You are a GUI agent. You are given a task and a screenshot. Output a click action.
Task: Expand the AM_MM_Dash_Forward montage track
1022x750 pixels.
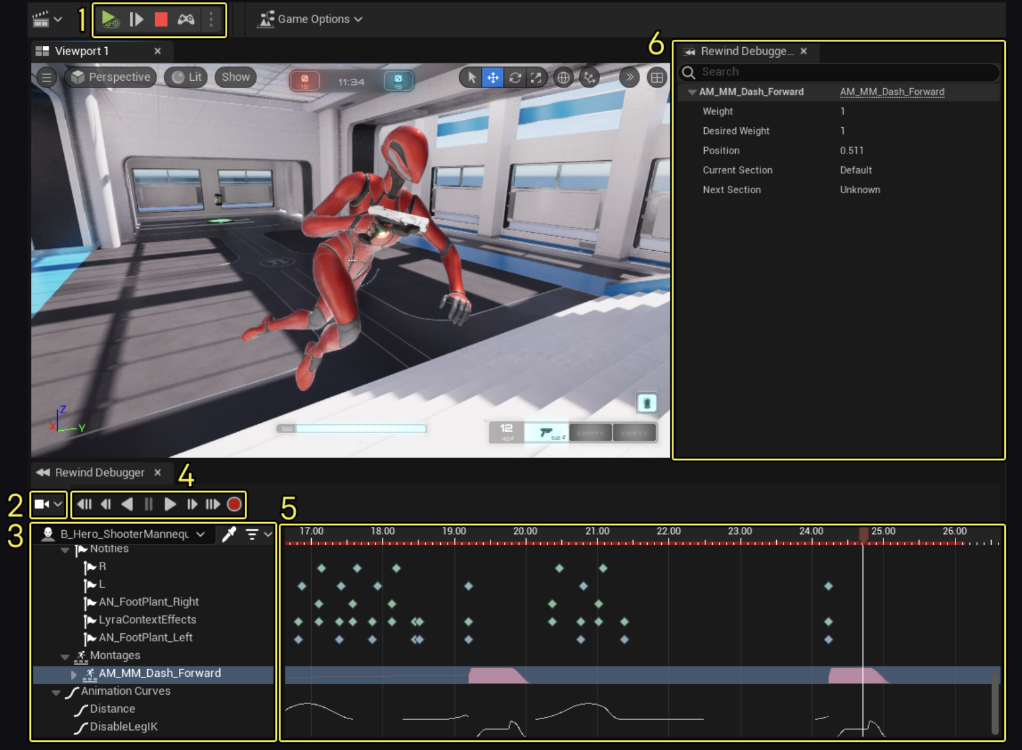coord(74,674)
